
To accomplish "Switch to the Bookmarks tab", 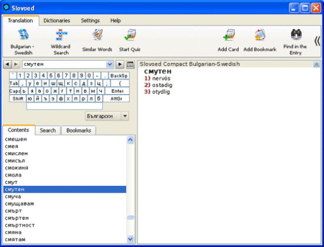I will 79,131.
